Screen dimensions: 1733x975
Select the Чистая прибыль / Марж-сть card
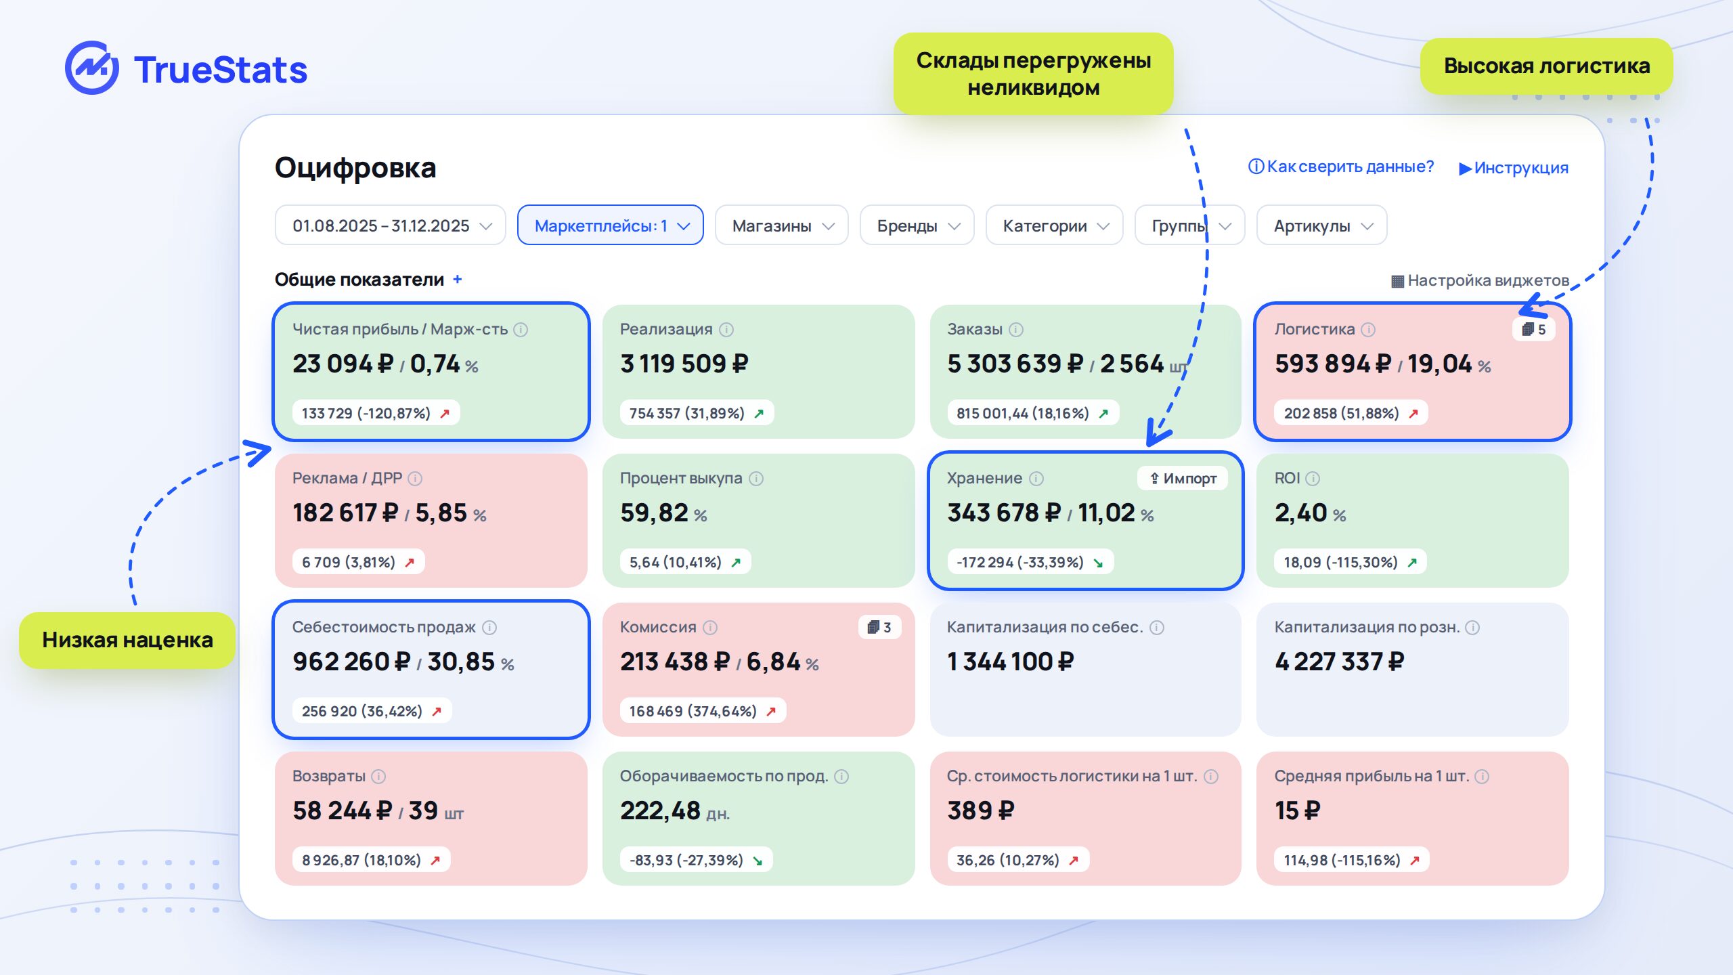click(431, 372)
